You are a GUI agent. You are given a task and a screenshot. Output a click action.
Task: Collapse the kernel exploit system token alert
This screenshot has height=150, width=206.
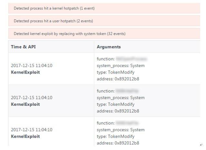coord(69,34)
